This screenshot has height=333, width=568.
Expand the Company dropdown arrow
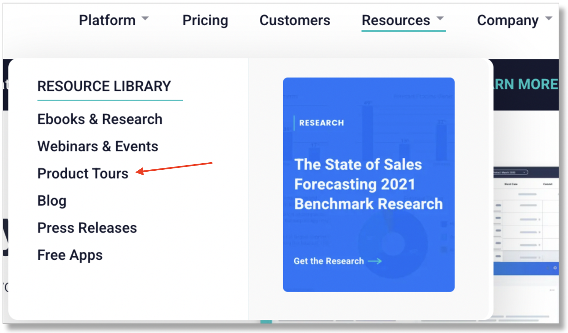(549, 18)
